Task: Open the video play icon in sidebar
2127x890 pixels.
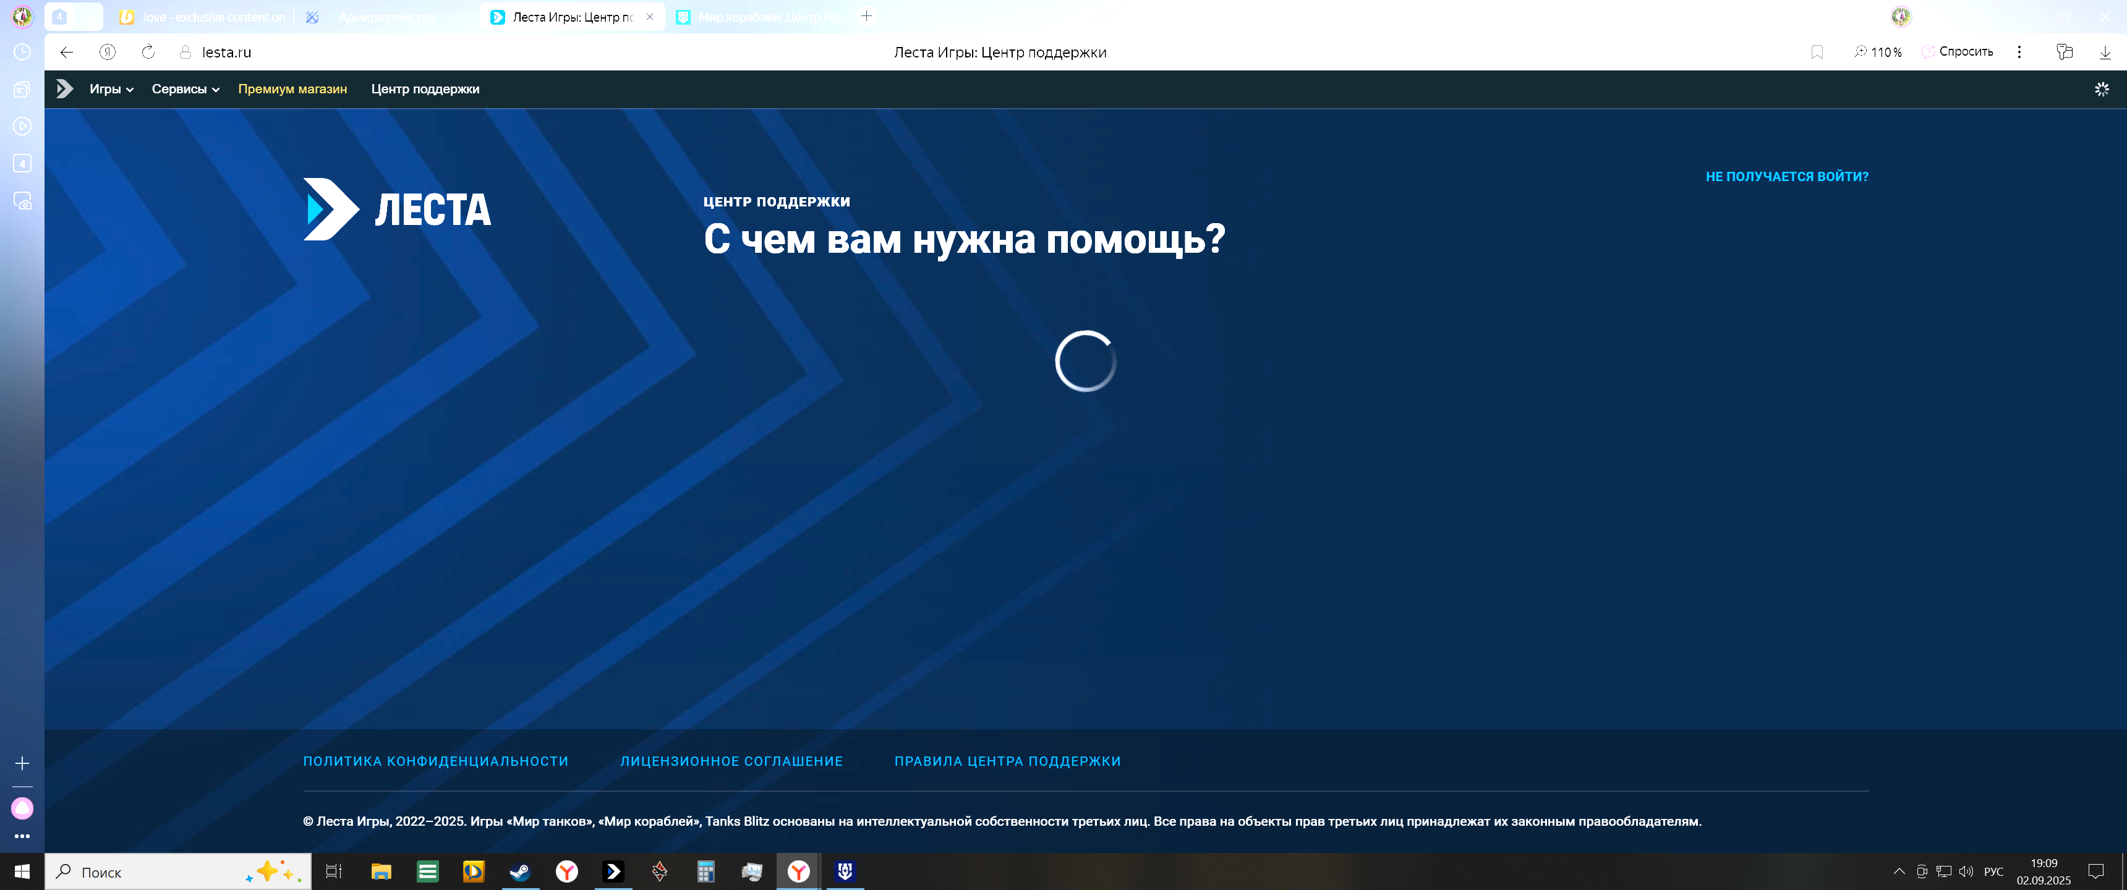Action: (x=22, y=126)
